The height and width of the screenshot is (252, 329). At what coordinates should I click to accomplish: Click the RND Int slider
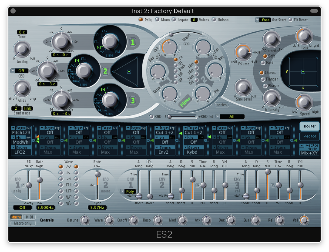tap(182, 117)
